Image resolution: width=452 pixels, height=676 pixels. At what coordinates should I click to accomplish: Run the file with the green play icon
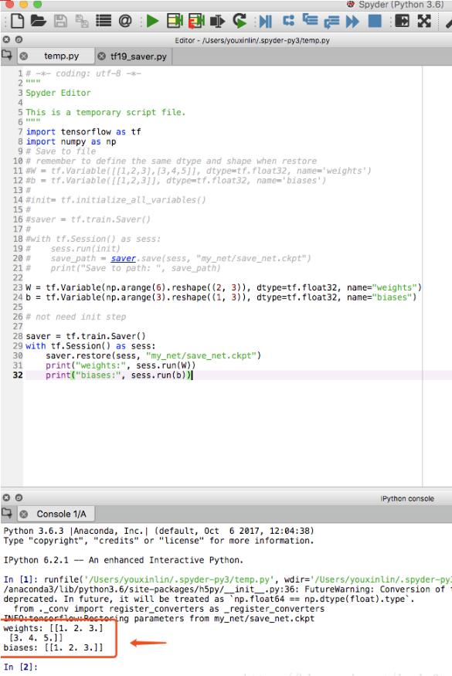152,21
